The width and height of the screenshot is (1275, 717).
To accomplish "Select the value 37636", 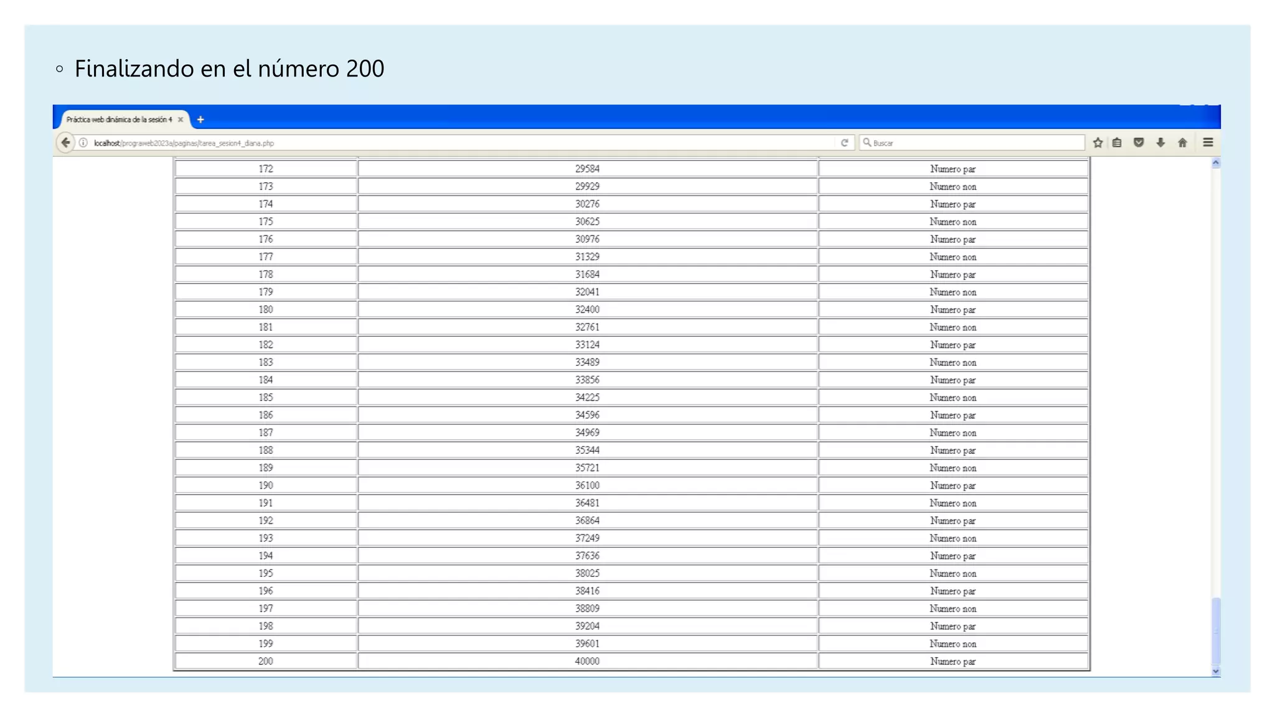I will click(x=587, y=556).
